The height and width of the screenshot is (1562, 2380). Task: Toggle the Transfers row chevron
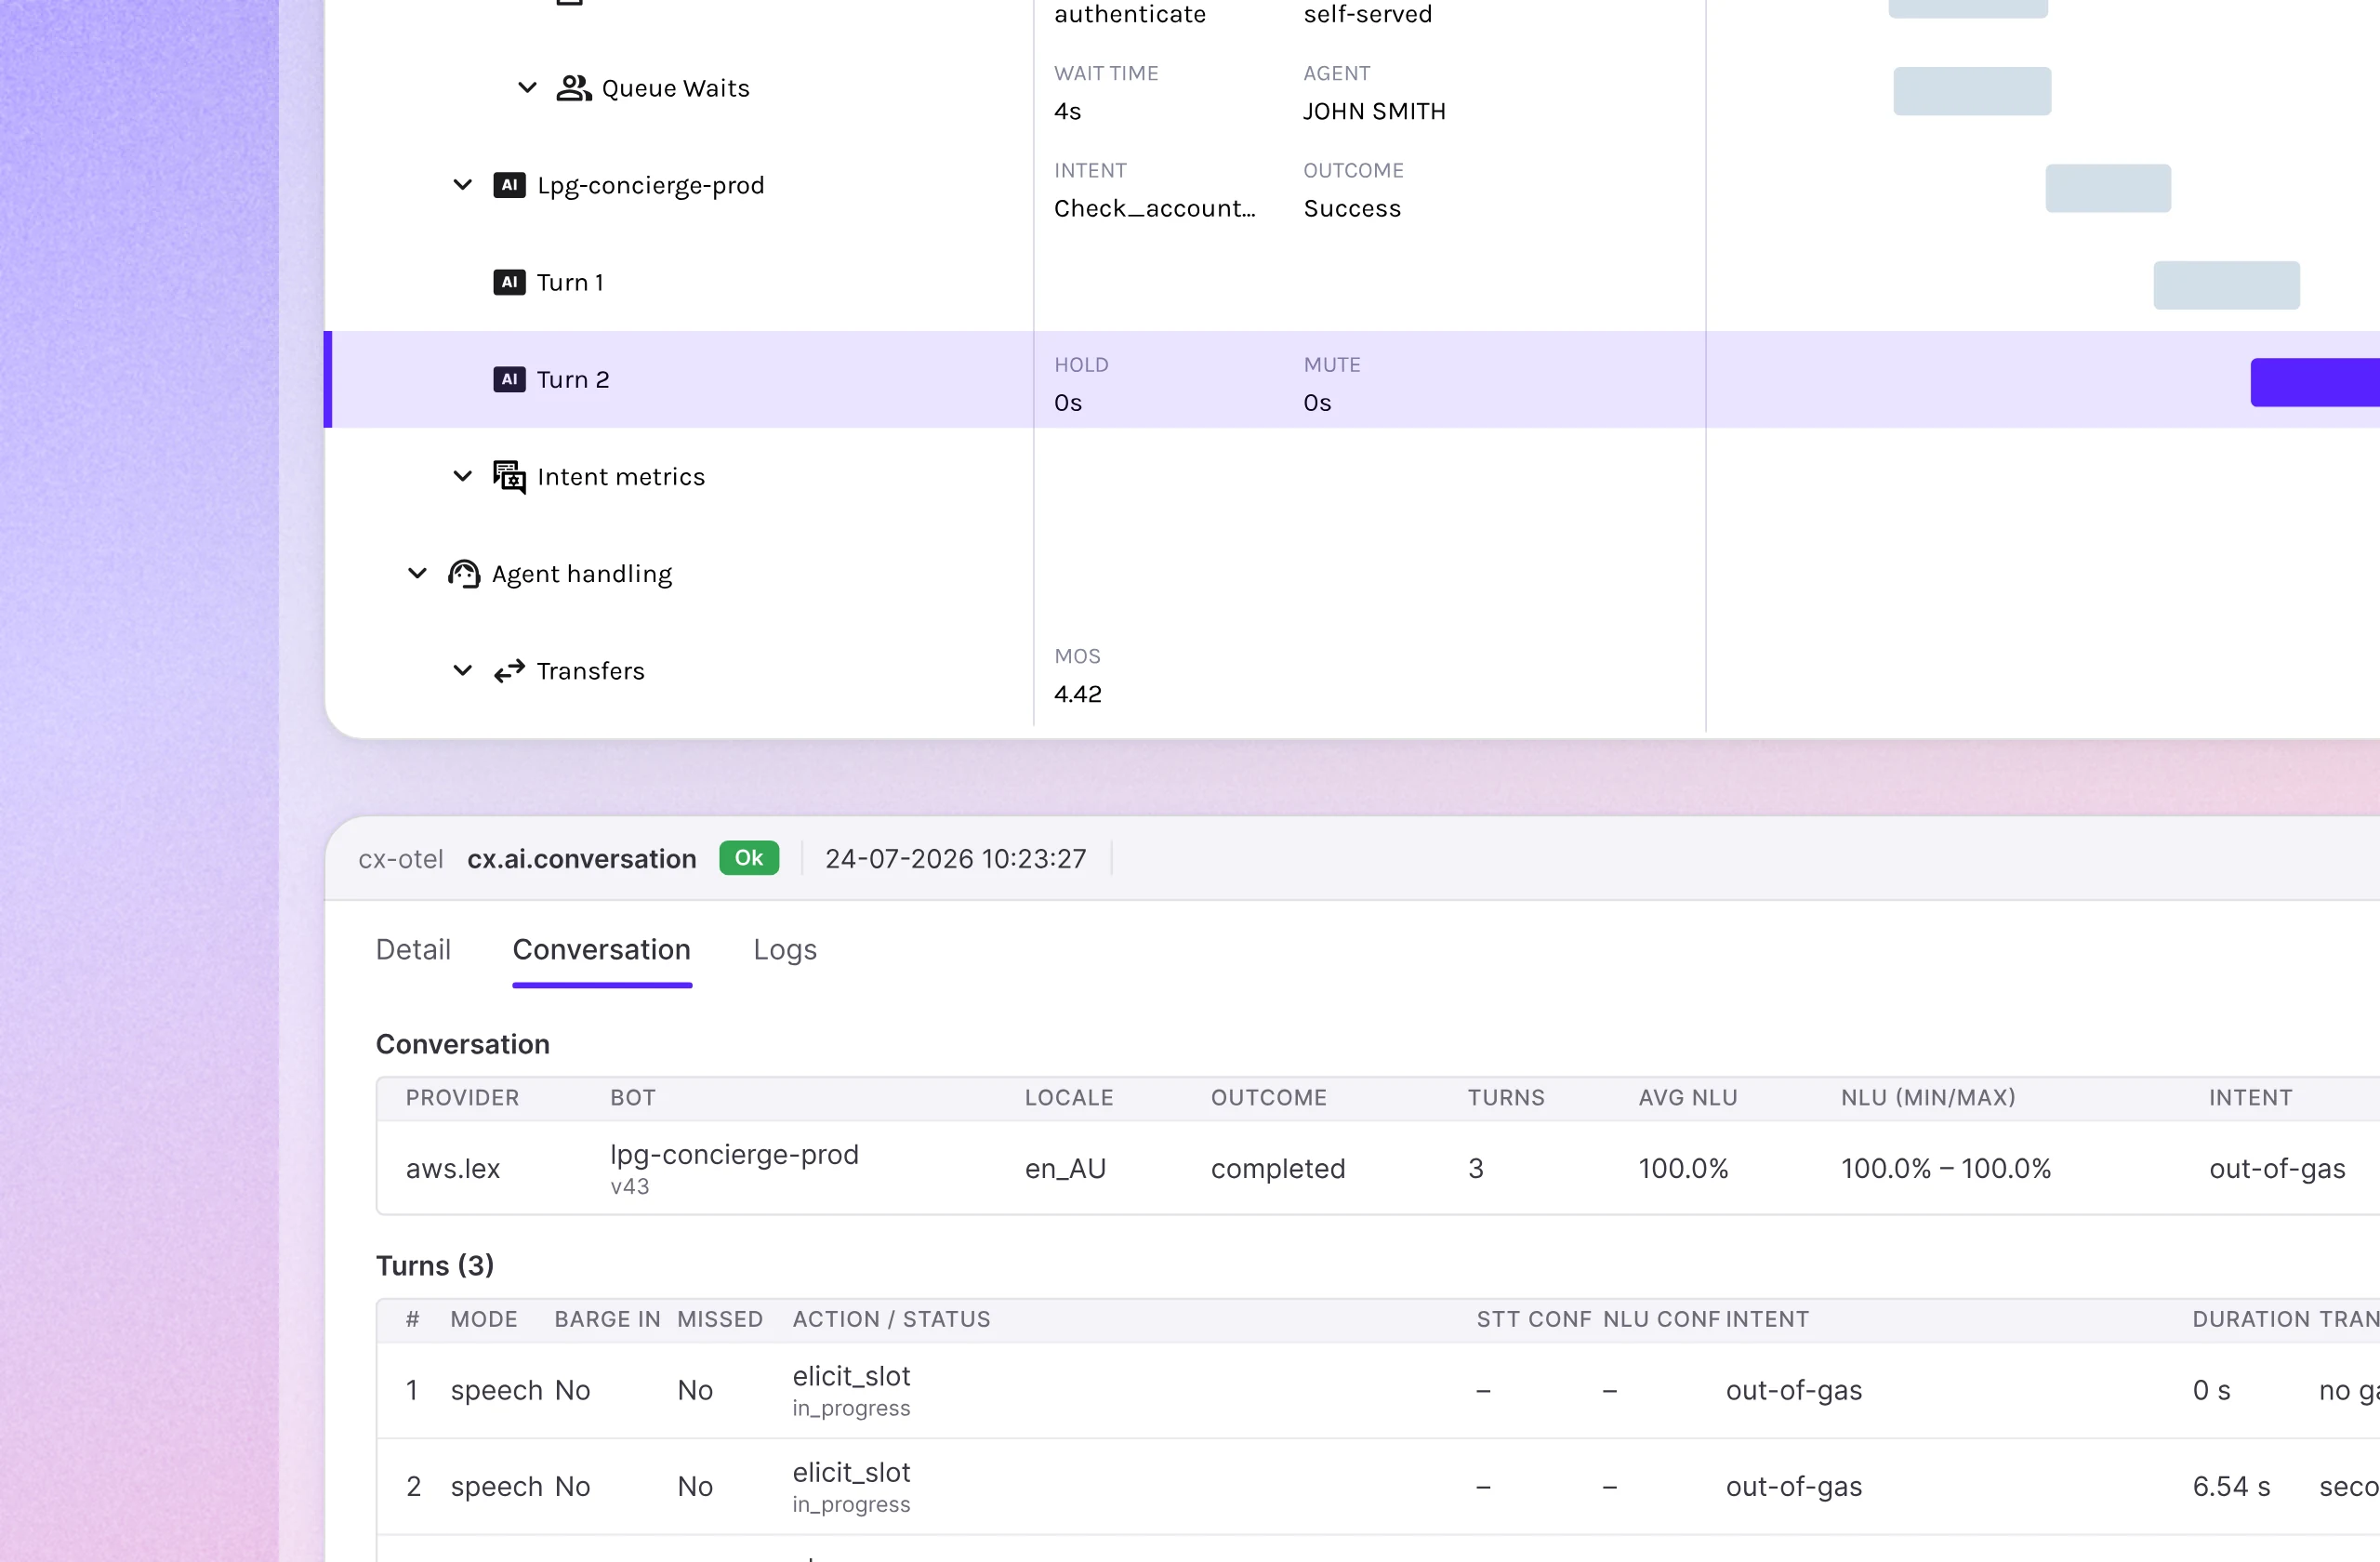click(x=462, y=670)
